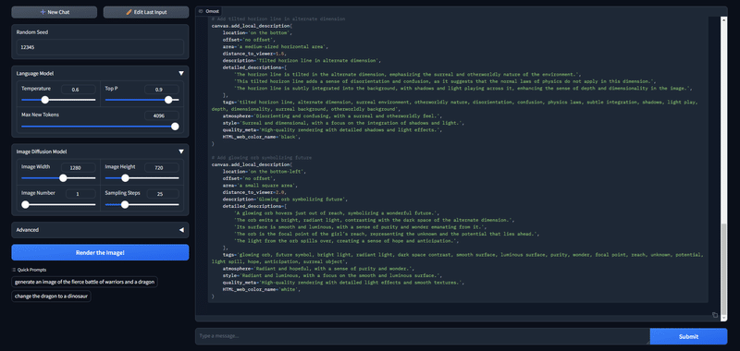Click the Random Seed label
This screenshot has height=351, width=740.
point(32,32)
